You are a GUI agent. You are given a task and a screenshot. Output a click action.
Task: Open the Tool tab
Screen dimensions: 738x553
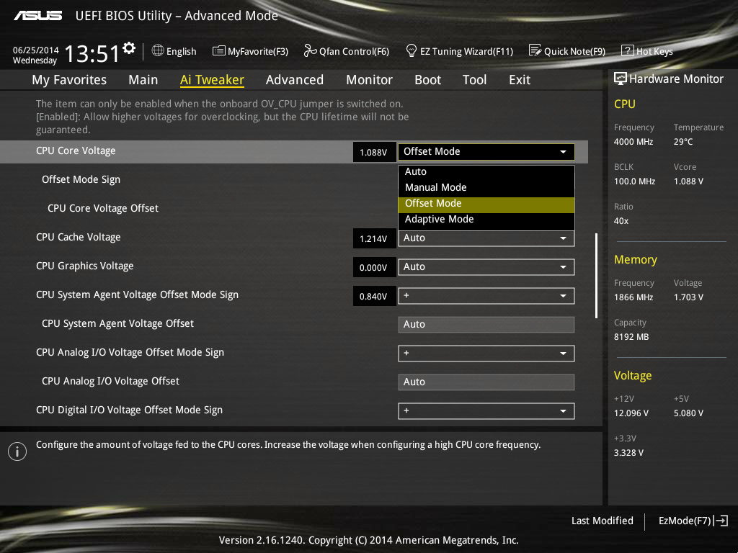474,80
